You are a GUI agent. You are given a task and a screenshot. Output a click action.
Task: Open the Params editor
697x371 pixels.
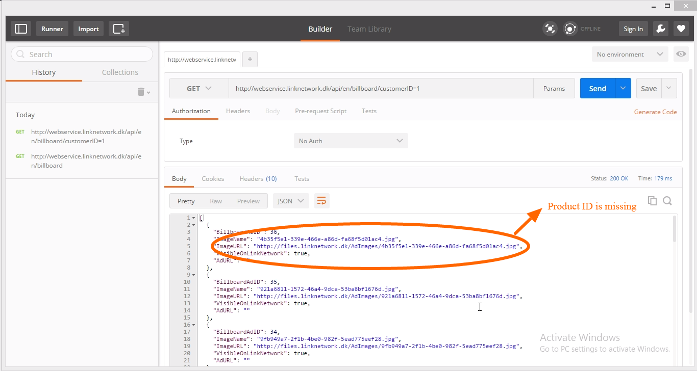click(x=554, y=88)
